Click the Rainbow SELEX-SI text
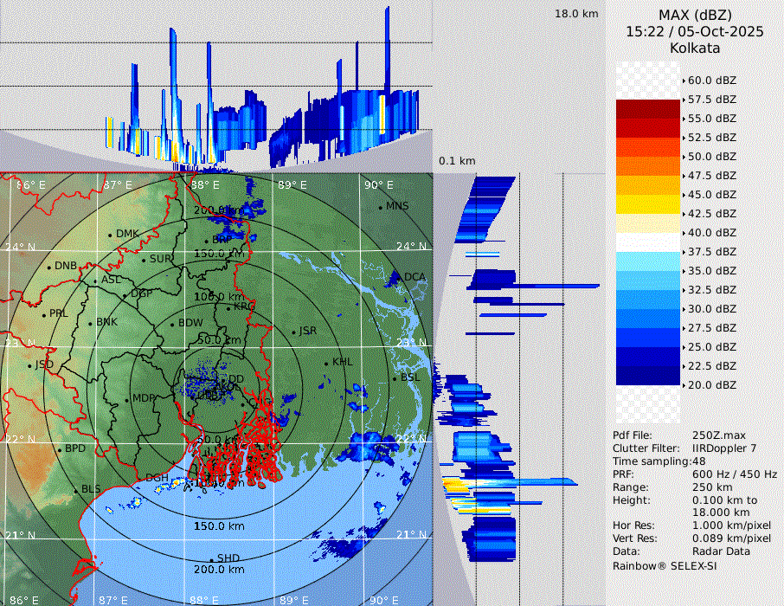The image size is (784, 606). (665, 565)
